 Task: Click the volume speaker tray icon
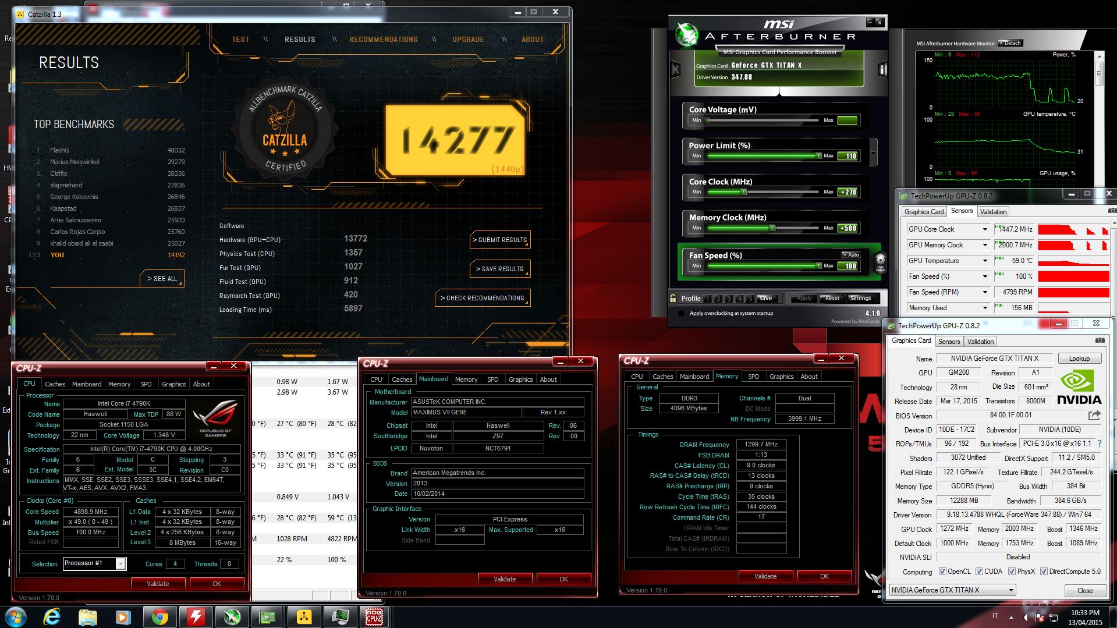[1026, 616]
